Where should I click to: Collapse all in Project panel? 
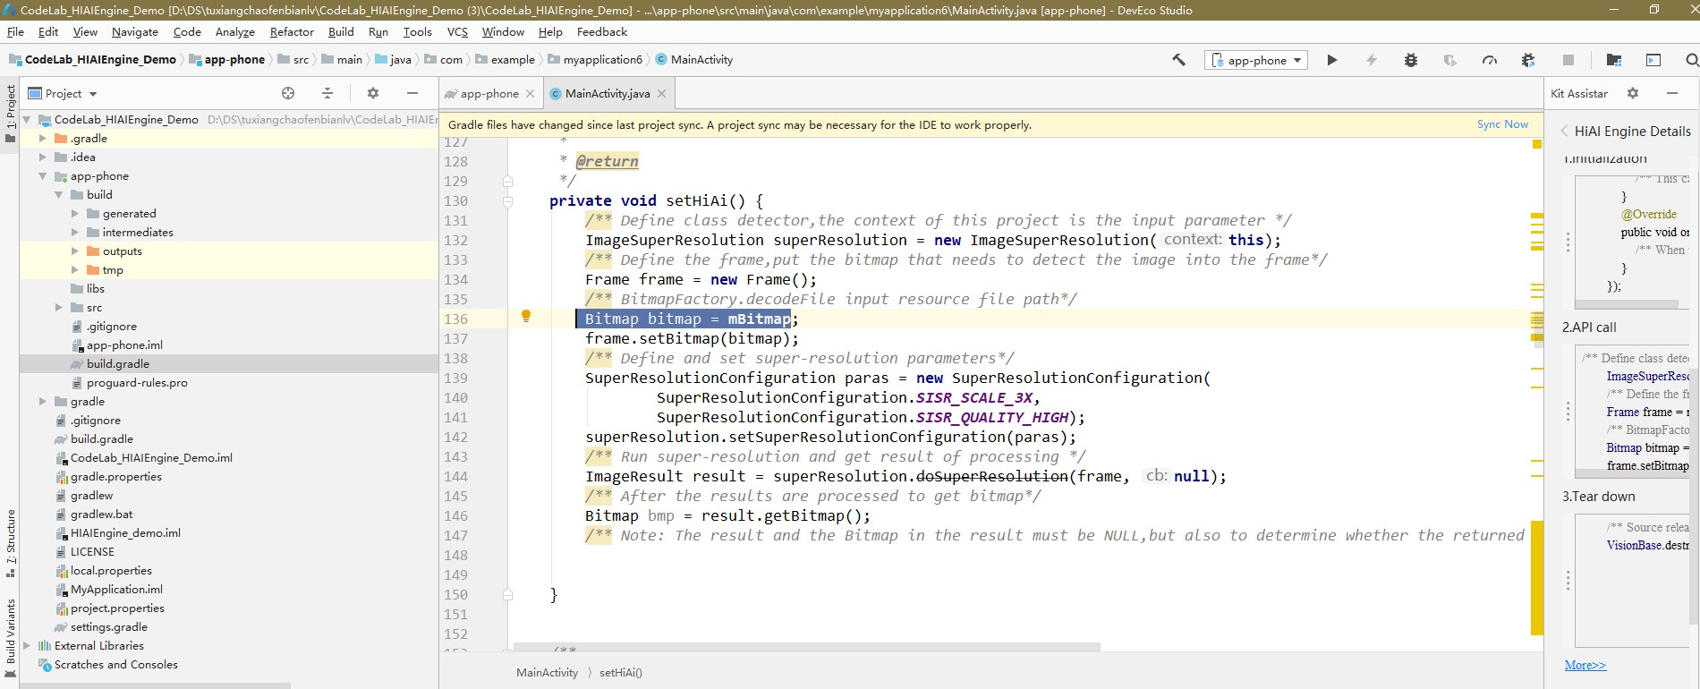(327, 93)
